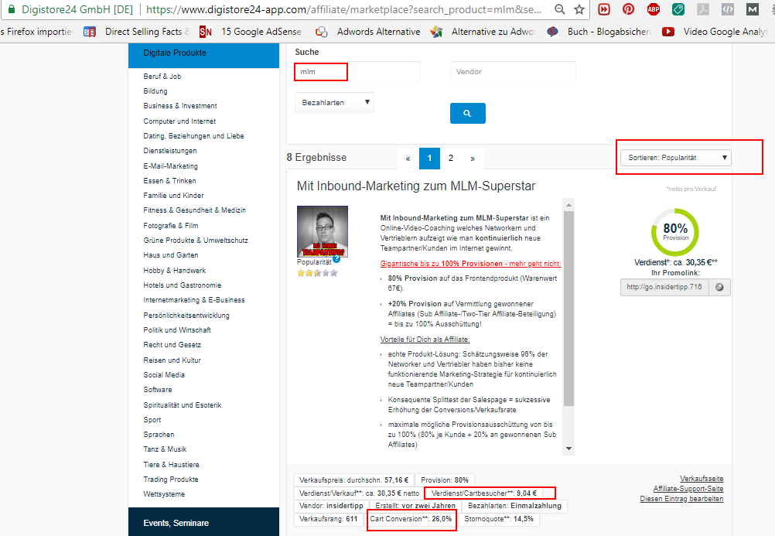Image resolution: width=775 pixels, height=536 pixels.
Task: Click the Cart Conversion 26,0% value
Action: coord(411,519)
